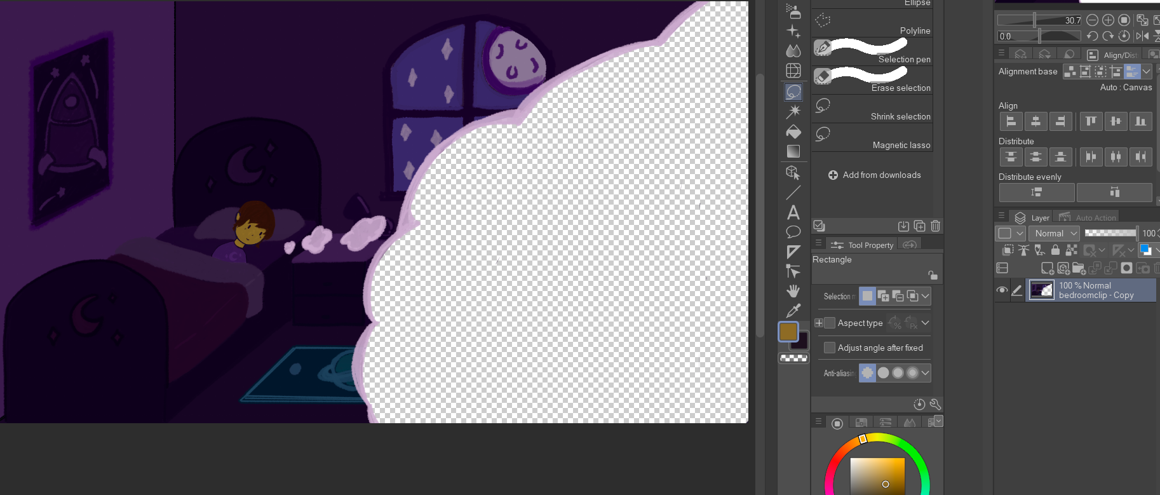Screen dimensions: 1160x495
Task: Select the Operation object tool
Action: 793,172
